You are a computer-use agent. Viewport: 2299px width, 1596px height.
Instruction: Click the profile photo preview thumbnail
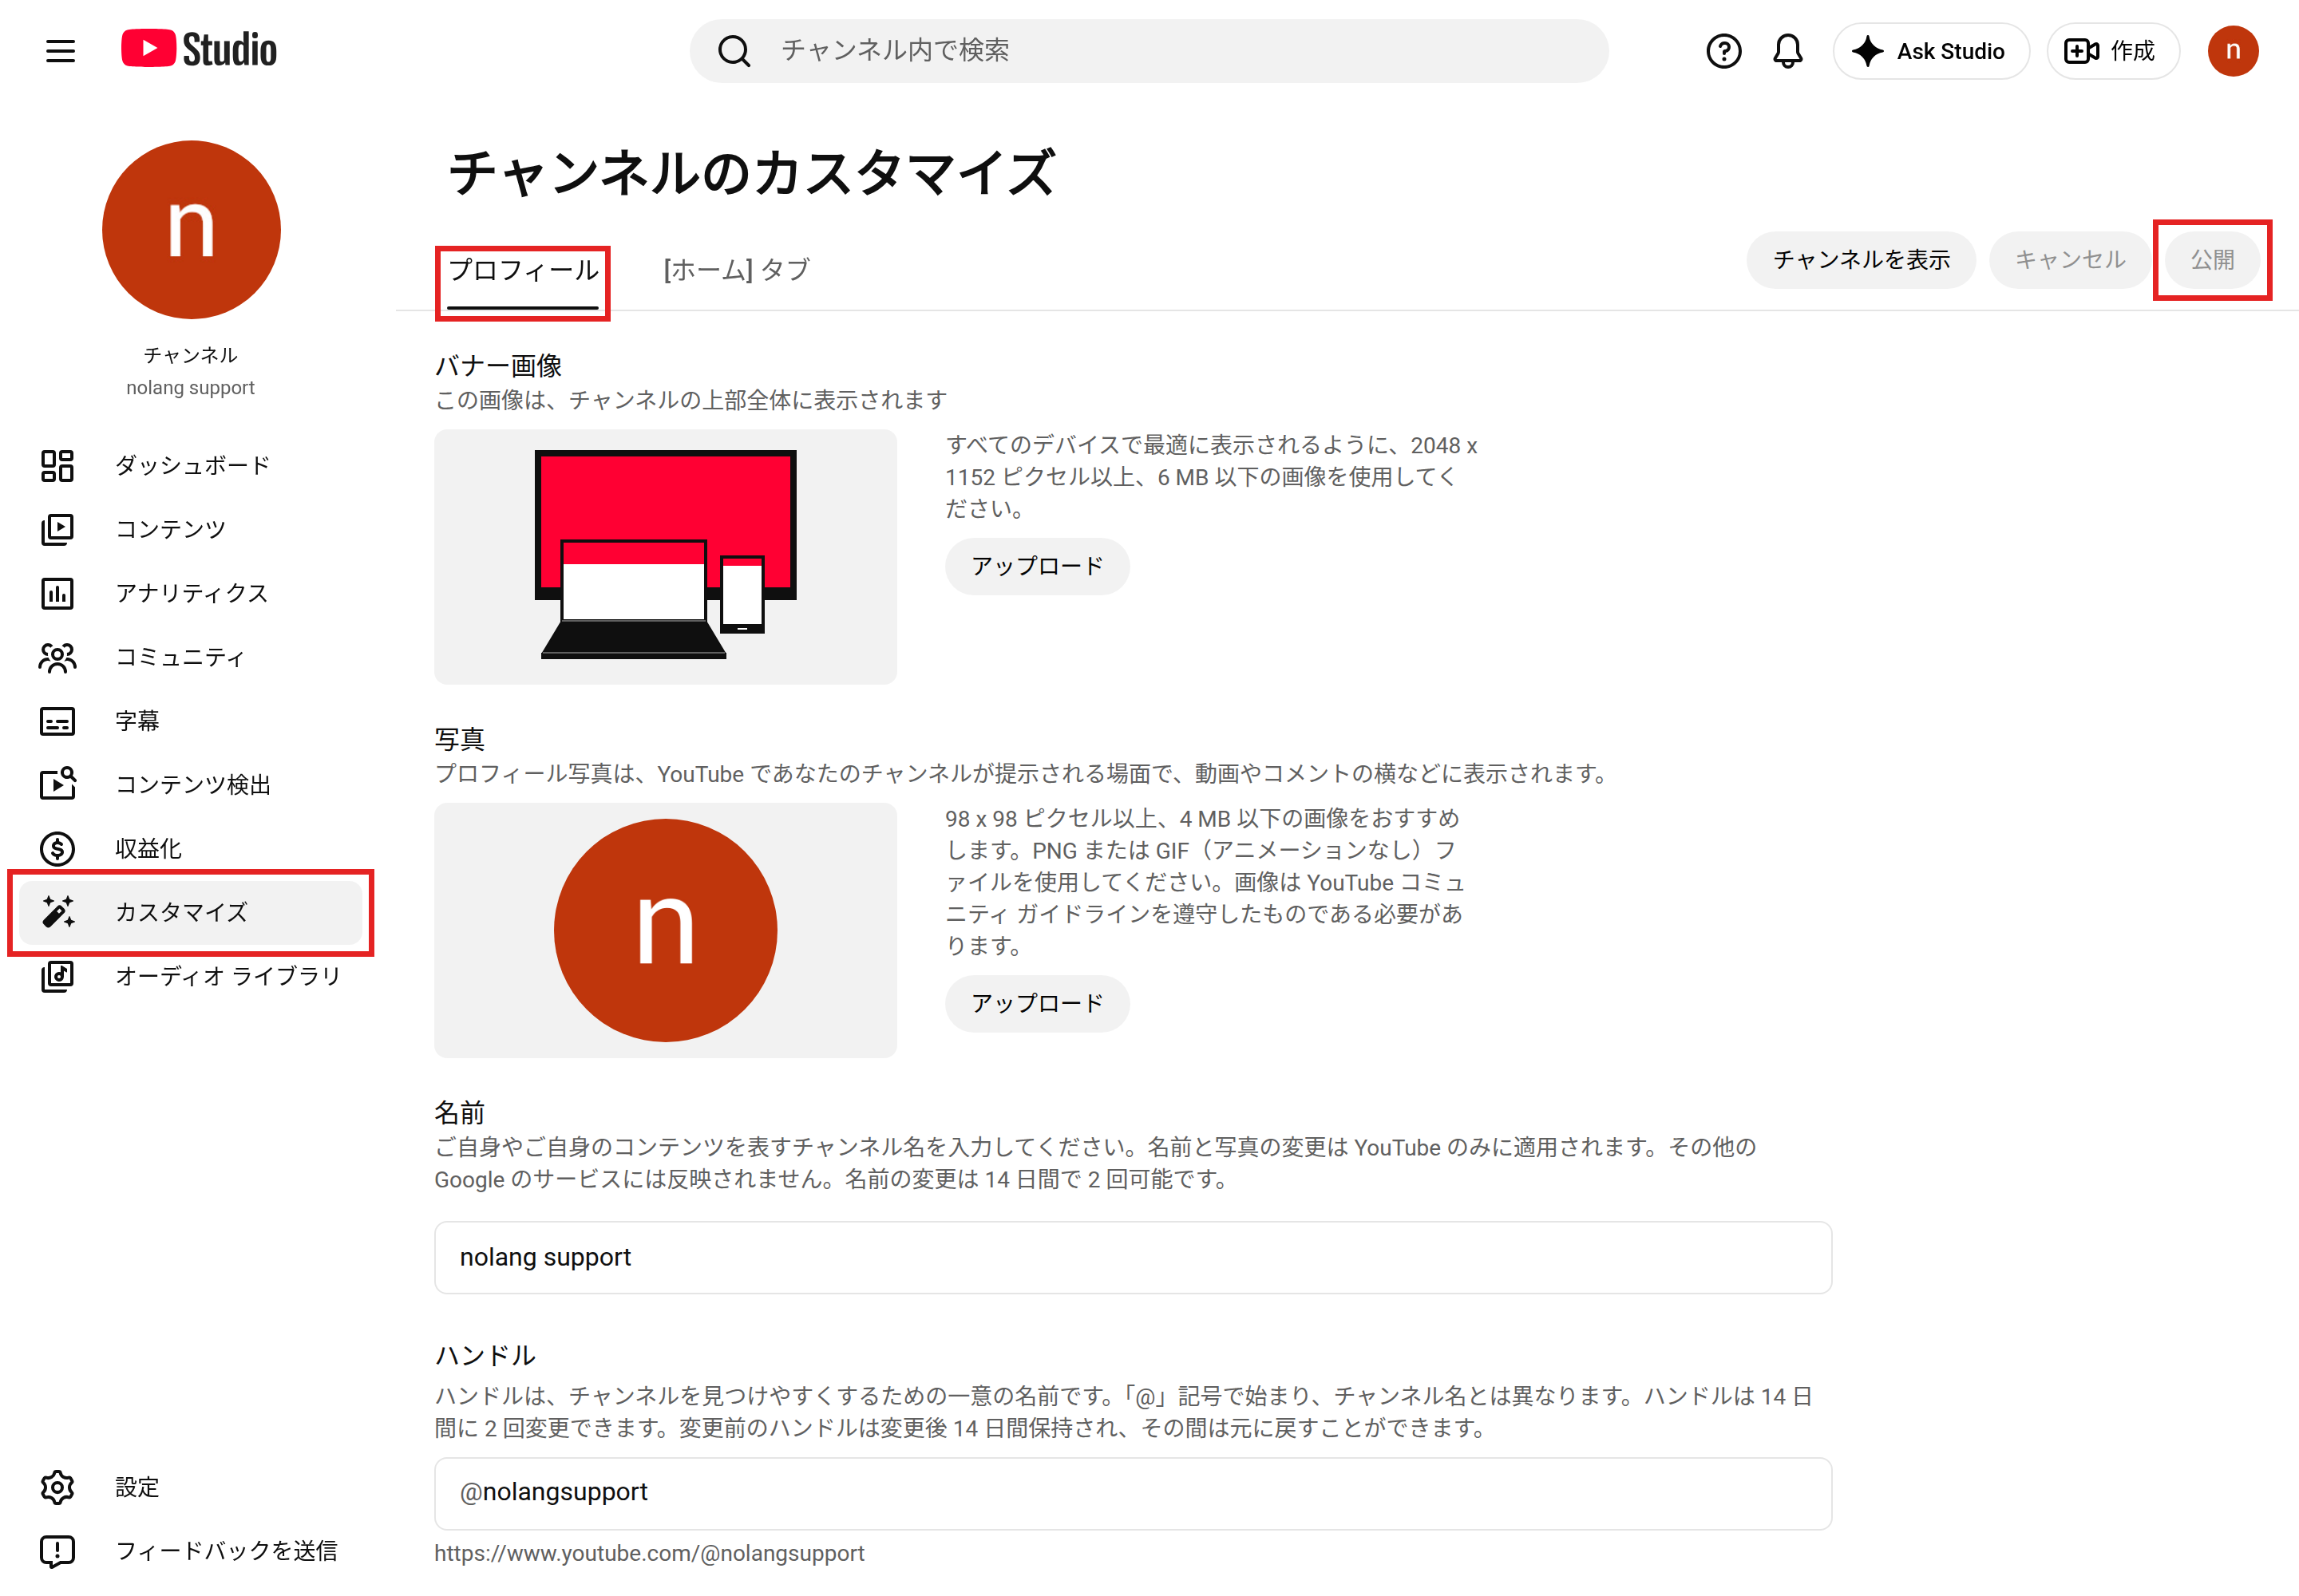point(665,930)
